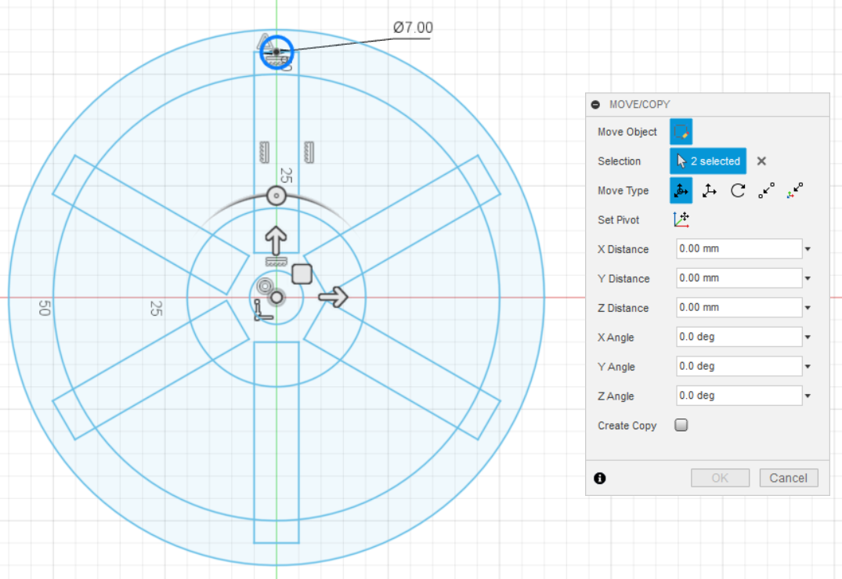The image size is (842, 579).
Task: Click the small blue-highlighted circle at the top
Action: [x=276, y=52]
